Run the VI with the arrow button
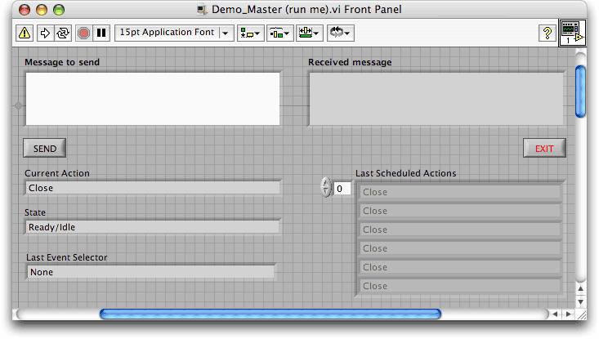 tap(45, 33)
